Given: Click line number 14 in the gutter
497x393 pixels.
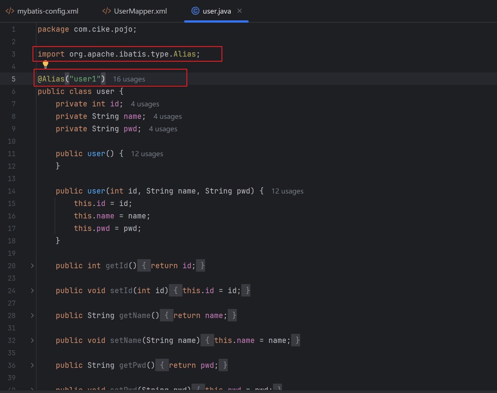Looking at the screenshot, I should [x=12, y=191].
